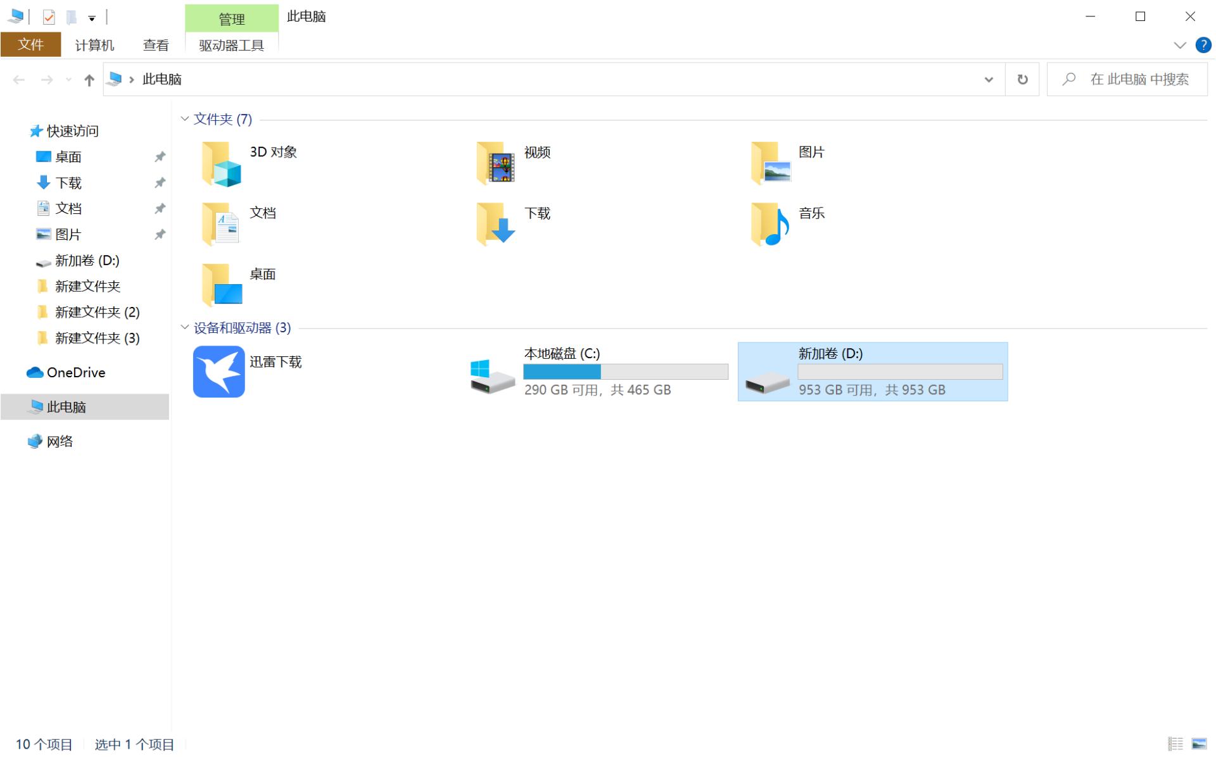Collapse the 设备和驱动器 section
The width and height of the screenshot is (1216, 757).
click(184, 328)
